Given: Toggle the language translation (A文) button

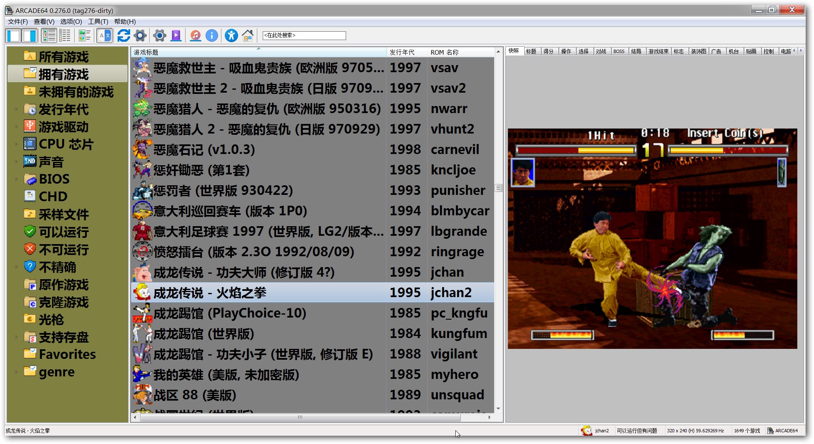Looking at the screenshot, I should tap(105, 36).
